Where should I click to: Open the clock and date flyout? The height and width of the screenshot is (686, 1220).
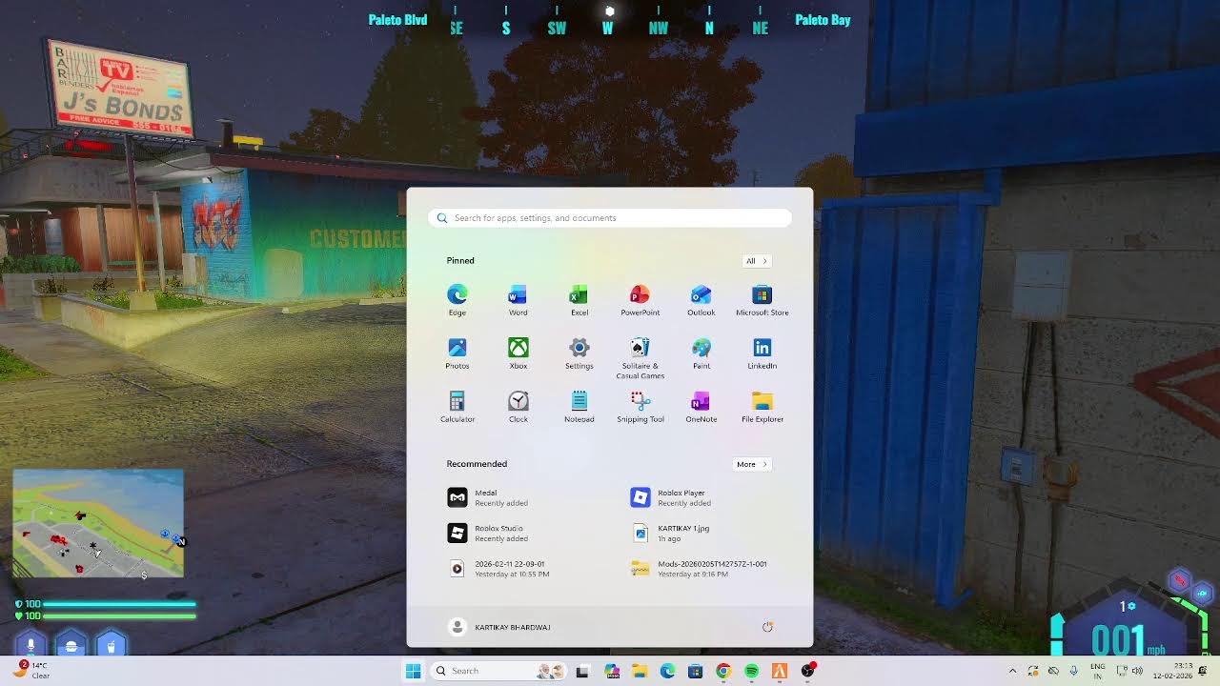pyautogui.click(x=1174, y=671)
